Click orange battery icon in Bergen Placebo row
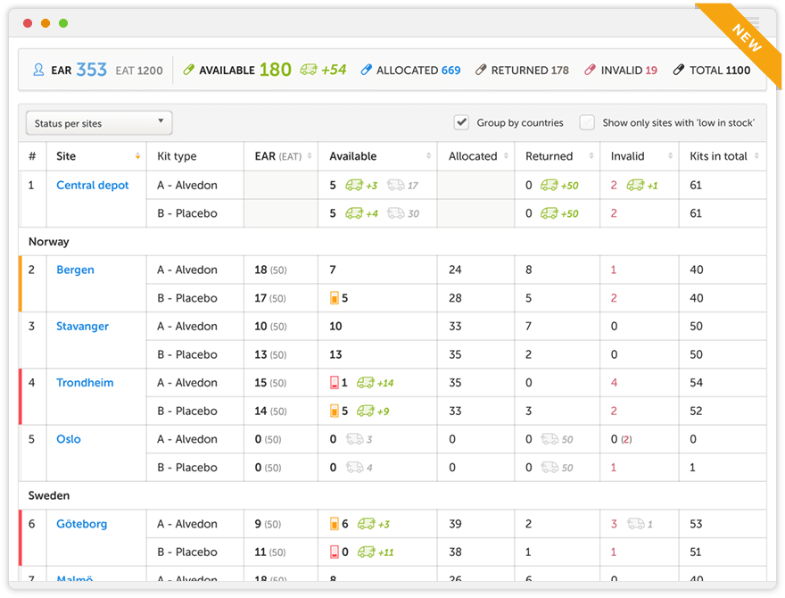785x598 pixels. coord(335,298)
